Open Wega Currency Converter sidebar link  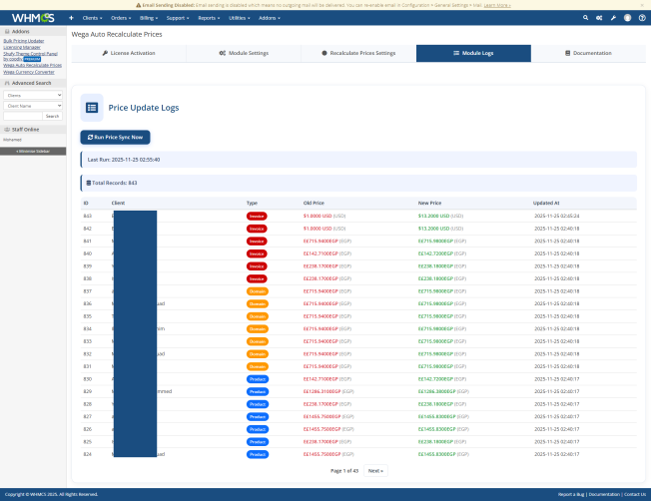[30, 72]
